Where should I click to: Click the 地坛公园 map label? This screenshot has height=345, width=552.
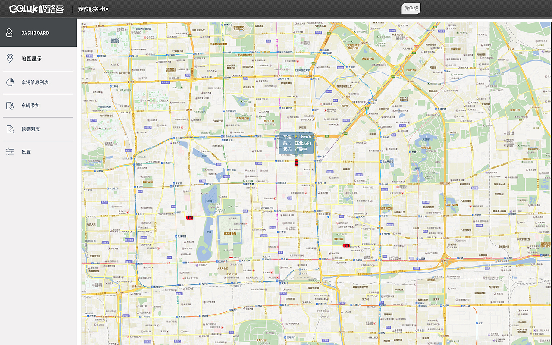[269, 122]
